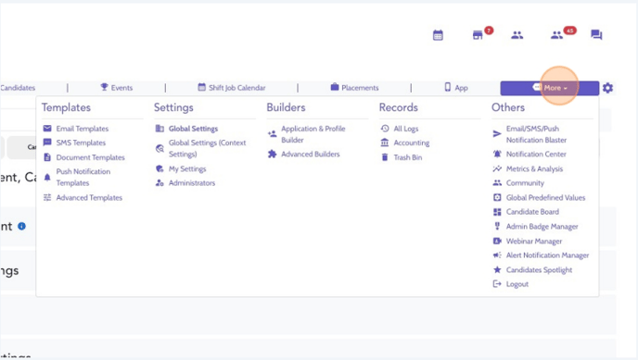Open the chat messages icon
Screen dimensions: 638x360
pos(596,35)
